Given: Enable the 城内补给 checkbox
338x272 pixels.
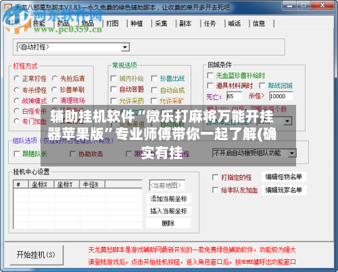Looking at the screenshot, I should coord(114,78).
